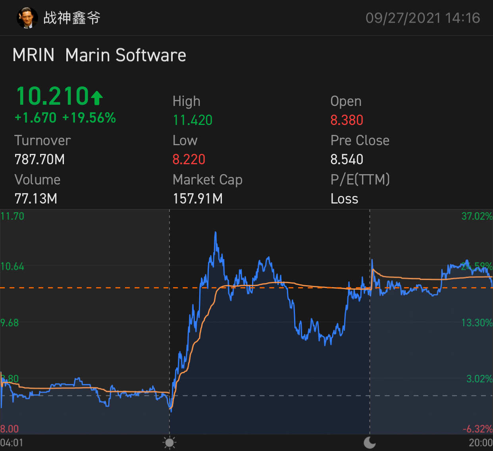Click the P/E(TTM) label

[x=360, y=180]
